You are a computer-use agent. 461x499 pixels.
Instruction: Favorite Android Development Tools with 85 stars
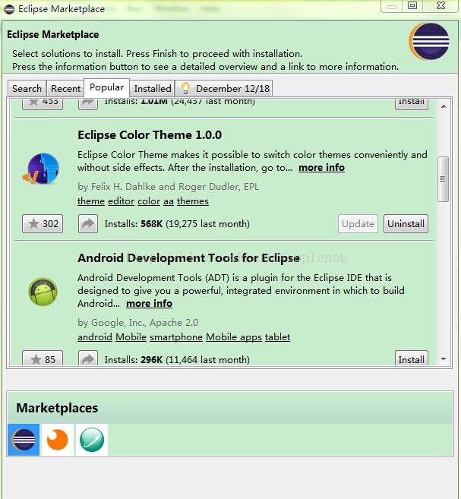click(43, 358)
